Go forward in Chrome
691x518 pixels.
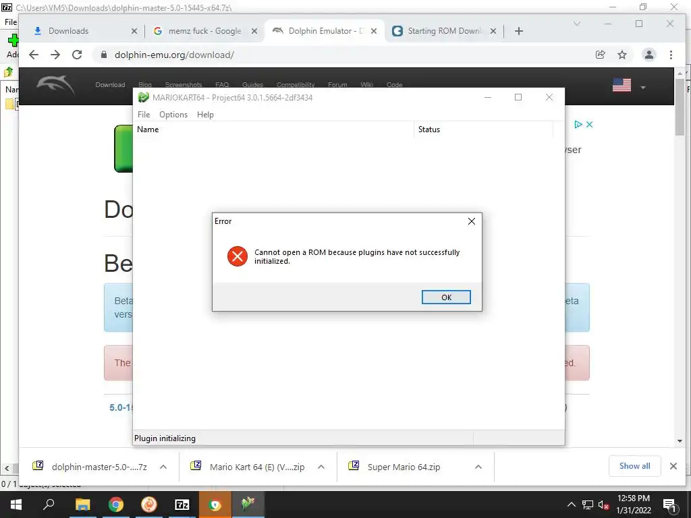[x=55, y=55]
